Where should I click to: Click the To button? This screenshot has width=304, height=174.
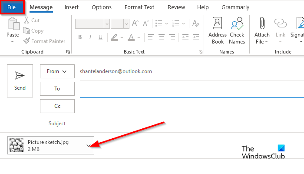pyautogui.click(x=57, y=89)
